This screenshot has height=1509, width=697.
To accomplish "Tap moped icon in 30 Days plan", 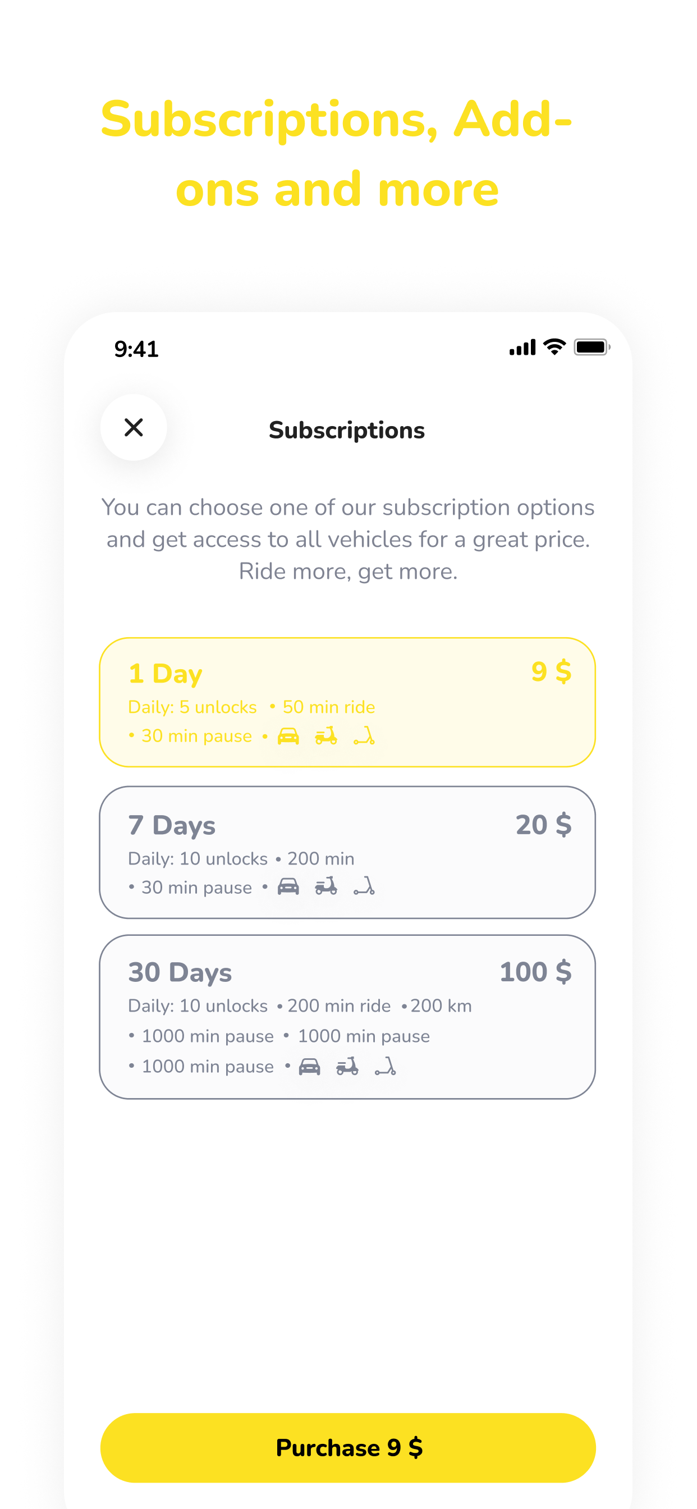I will coord(347,1067).
